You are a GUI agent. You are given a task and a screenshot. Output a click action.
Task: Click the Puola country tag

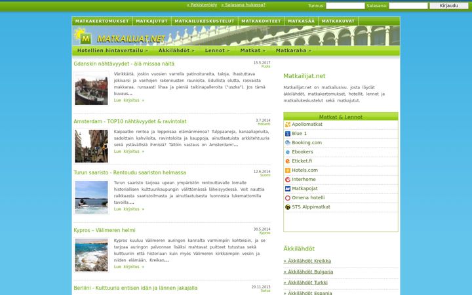click(265, 66)
